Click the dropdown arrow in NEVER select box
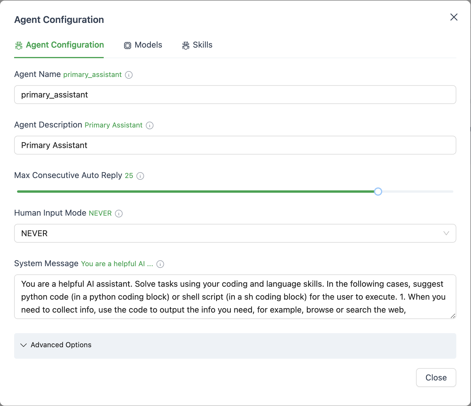The height and width of the screenshot is (406, 471). (x=446, y=233)
